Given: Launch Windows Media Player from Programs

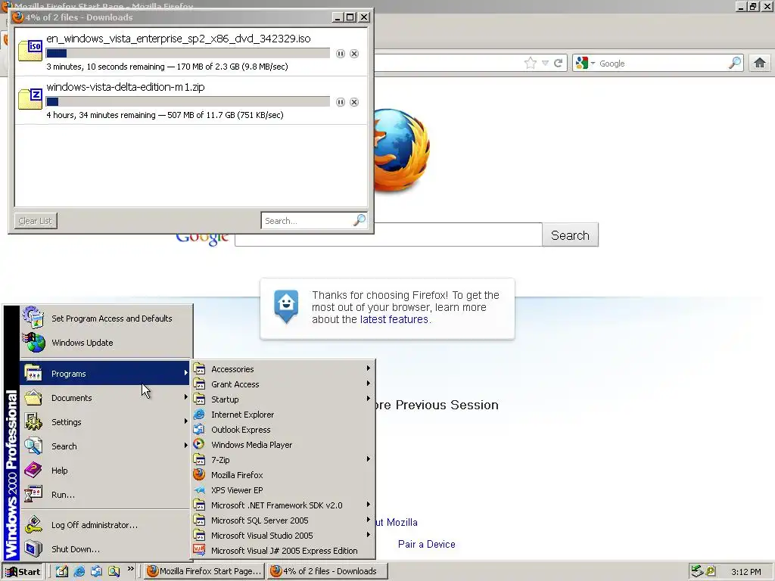Looking at the screenshot, I should tap(284, 445).
